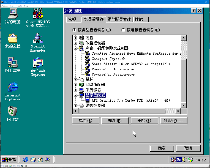Expand the keyboard (键盘) tree node
This screenshot has height=168, width=210.
coord(76,38)
